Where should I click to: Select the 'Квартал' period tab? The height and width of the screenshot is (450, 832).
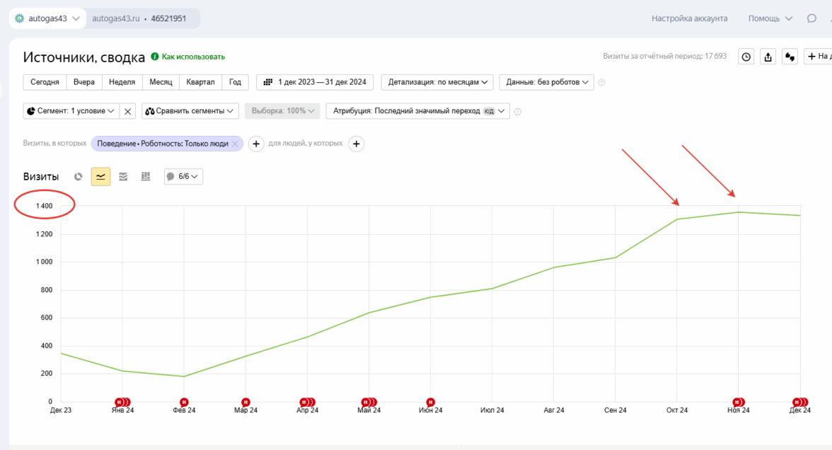[x=200, y=82]
